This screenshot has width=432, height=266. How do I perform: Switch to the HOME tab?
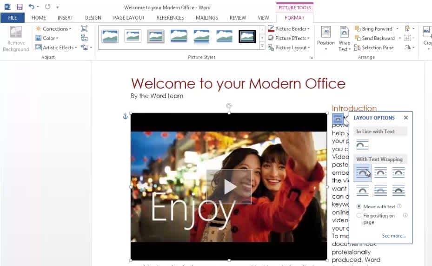coord(39,18)
